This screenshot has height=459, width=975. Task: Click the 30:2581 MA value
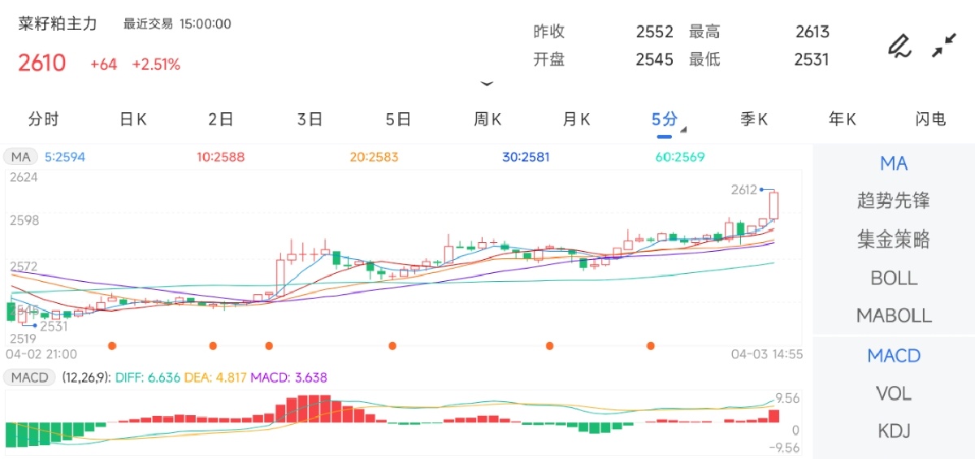526,157
